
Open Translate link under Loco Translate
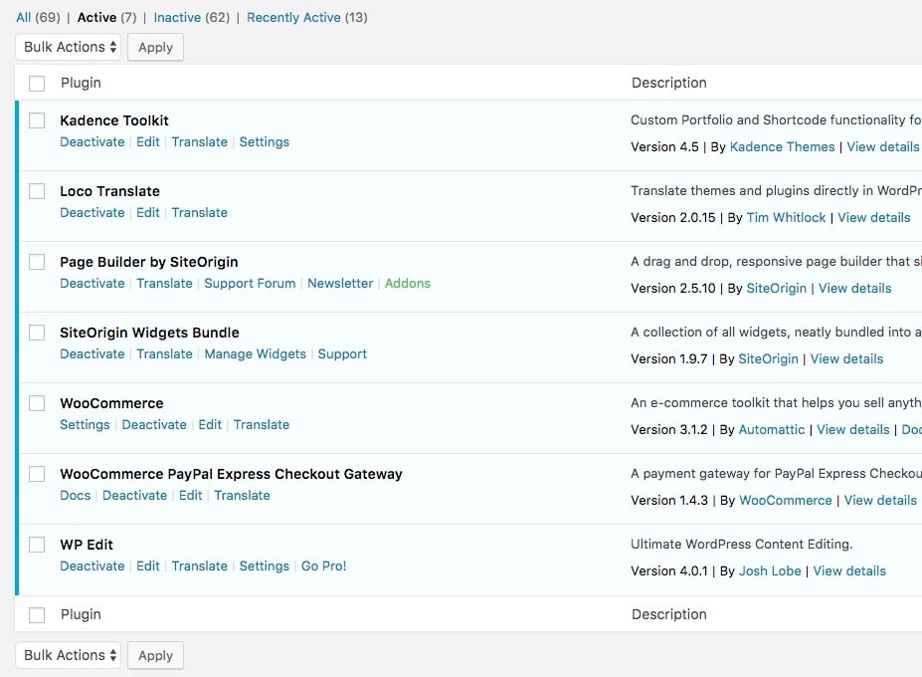200,212
